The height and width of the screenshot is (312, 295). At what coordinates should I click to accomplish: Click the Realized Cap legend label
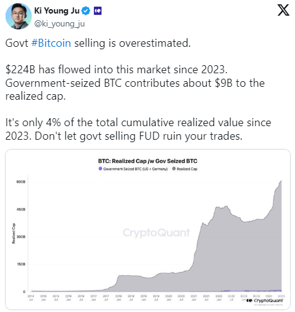187,169
